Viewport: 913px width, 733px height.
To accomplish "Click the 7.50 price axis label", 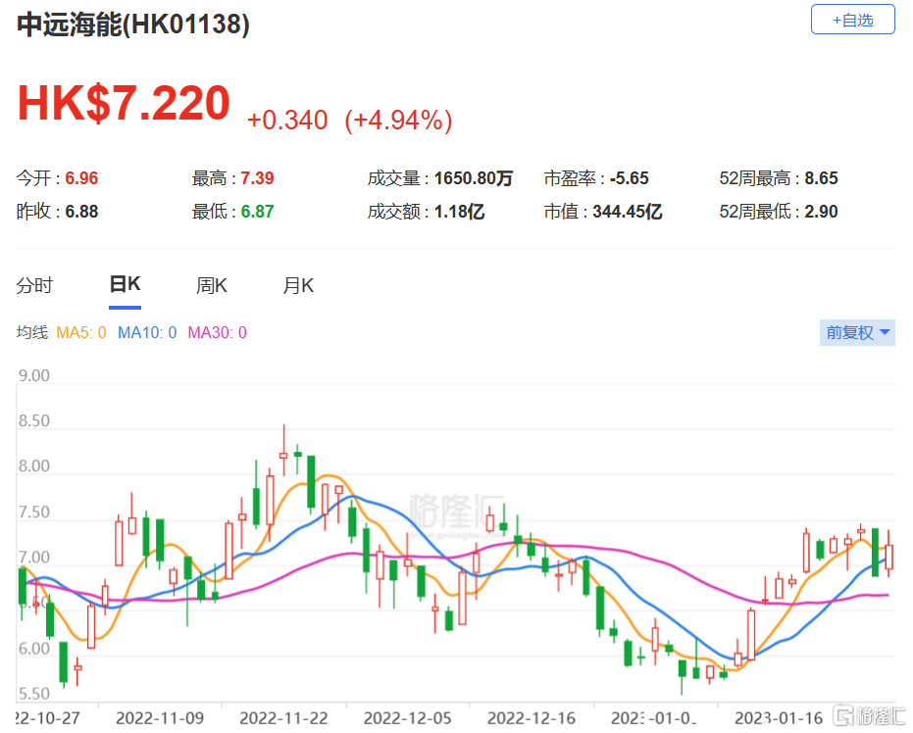I will click(x=34, y=513).
